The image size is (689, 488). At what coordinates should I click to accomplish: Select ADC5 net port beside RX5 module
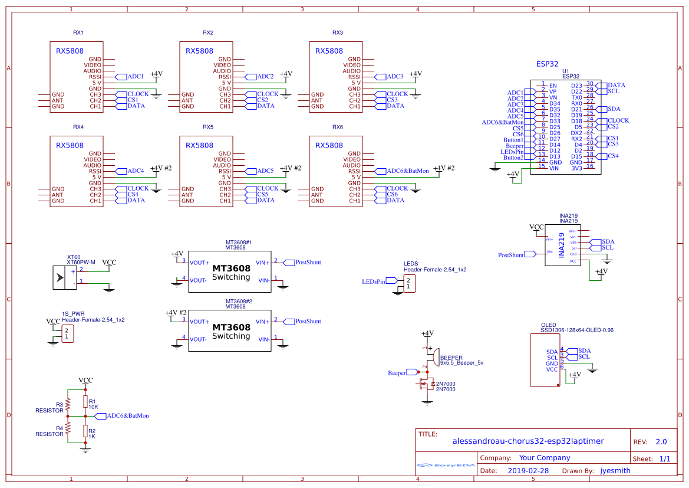[259, 171]
